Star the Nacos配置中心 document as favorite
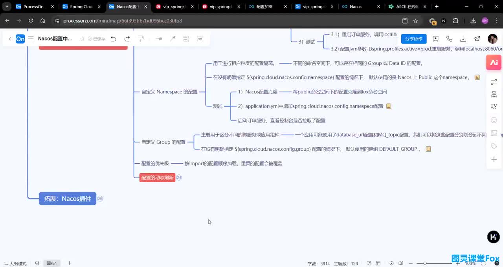Screen dimensions: 503x267 83,39
